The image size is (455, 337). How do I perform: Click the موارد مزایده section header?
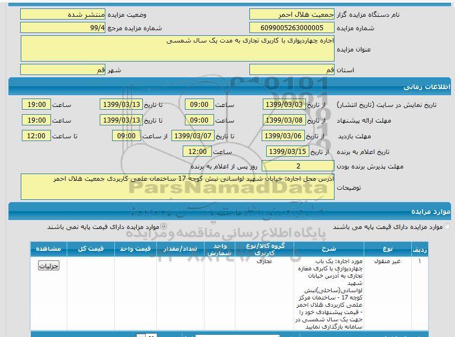pos(229,212)
